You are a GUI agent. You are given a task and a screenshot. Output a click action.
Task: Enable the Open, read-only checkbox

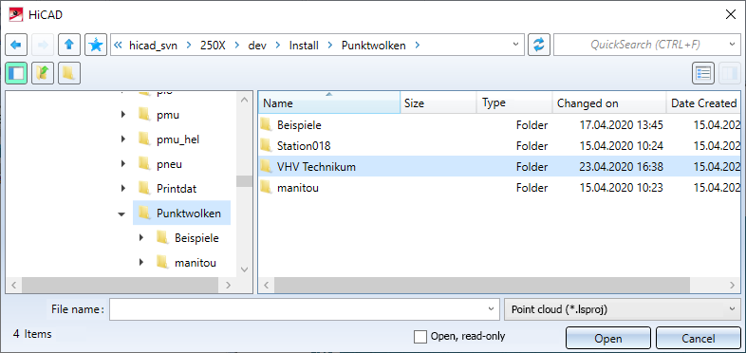coord(420,337)
